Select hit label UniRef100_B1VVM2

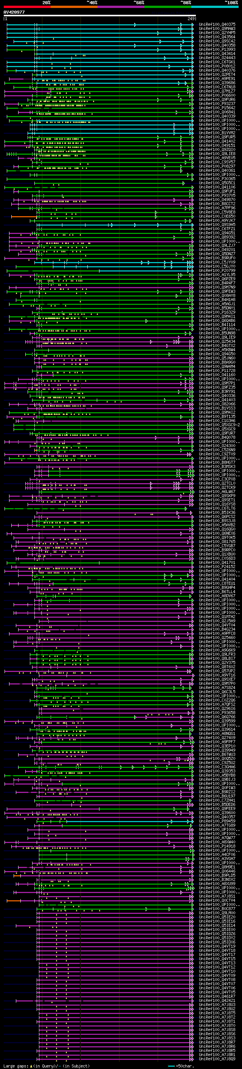(217, 133)
